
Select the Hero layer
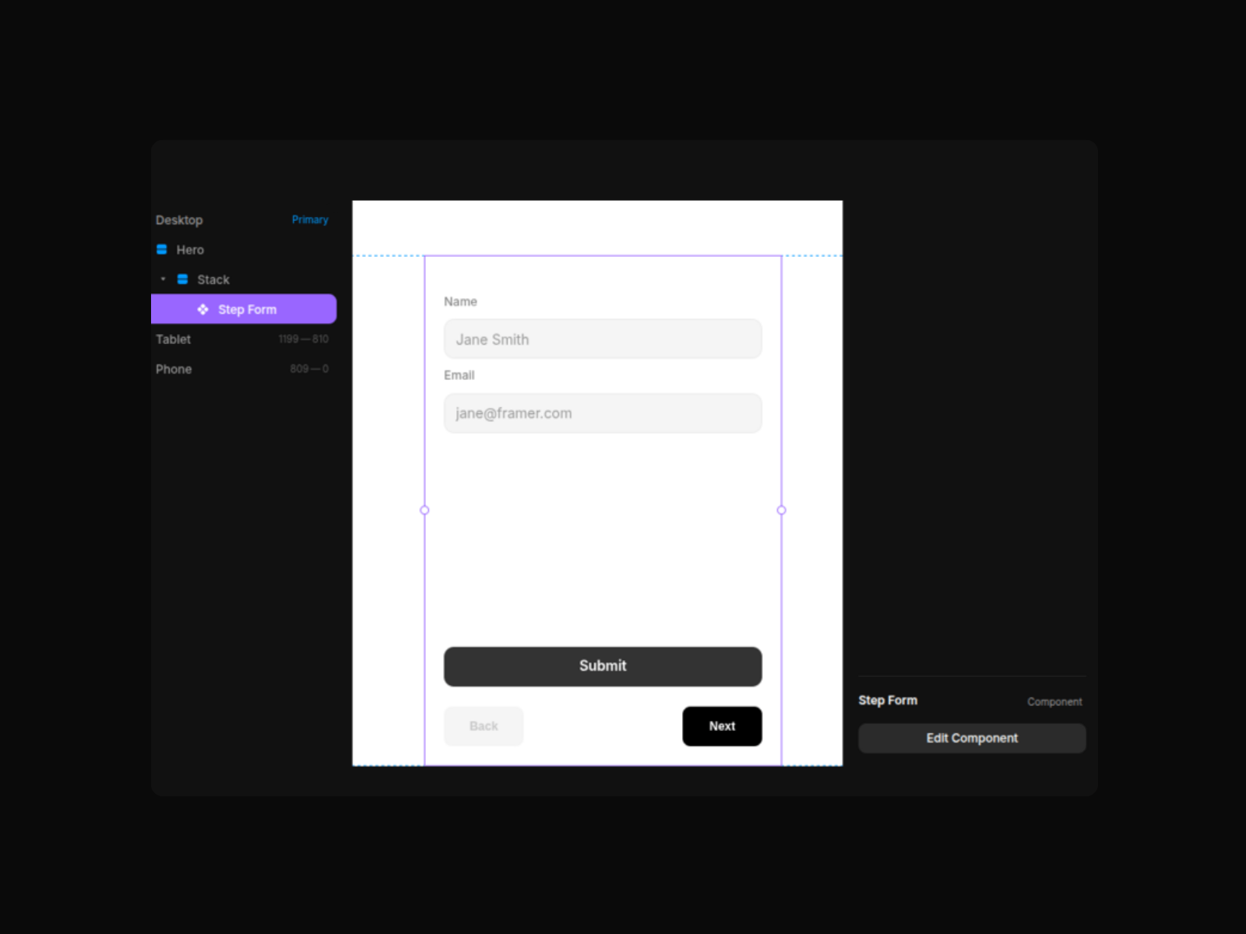[190, 250]
